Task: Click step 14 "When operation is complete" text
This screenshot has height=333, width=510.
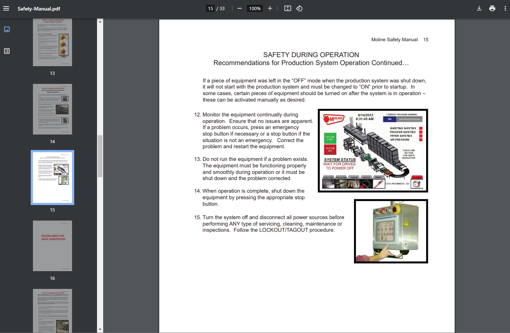Action: coord(249,197)
